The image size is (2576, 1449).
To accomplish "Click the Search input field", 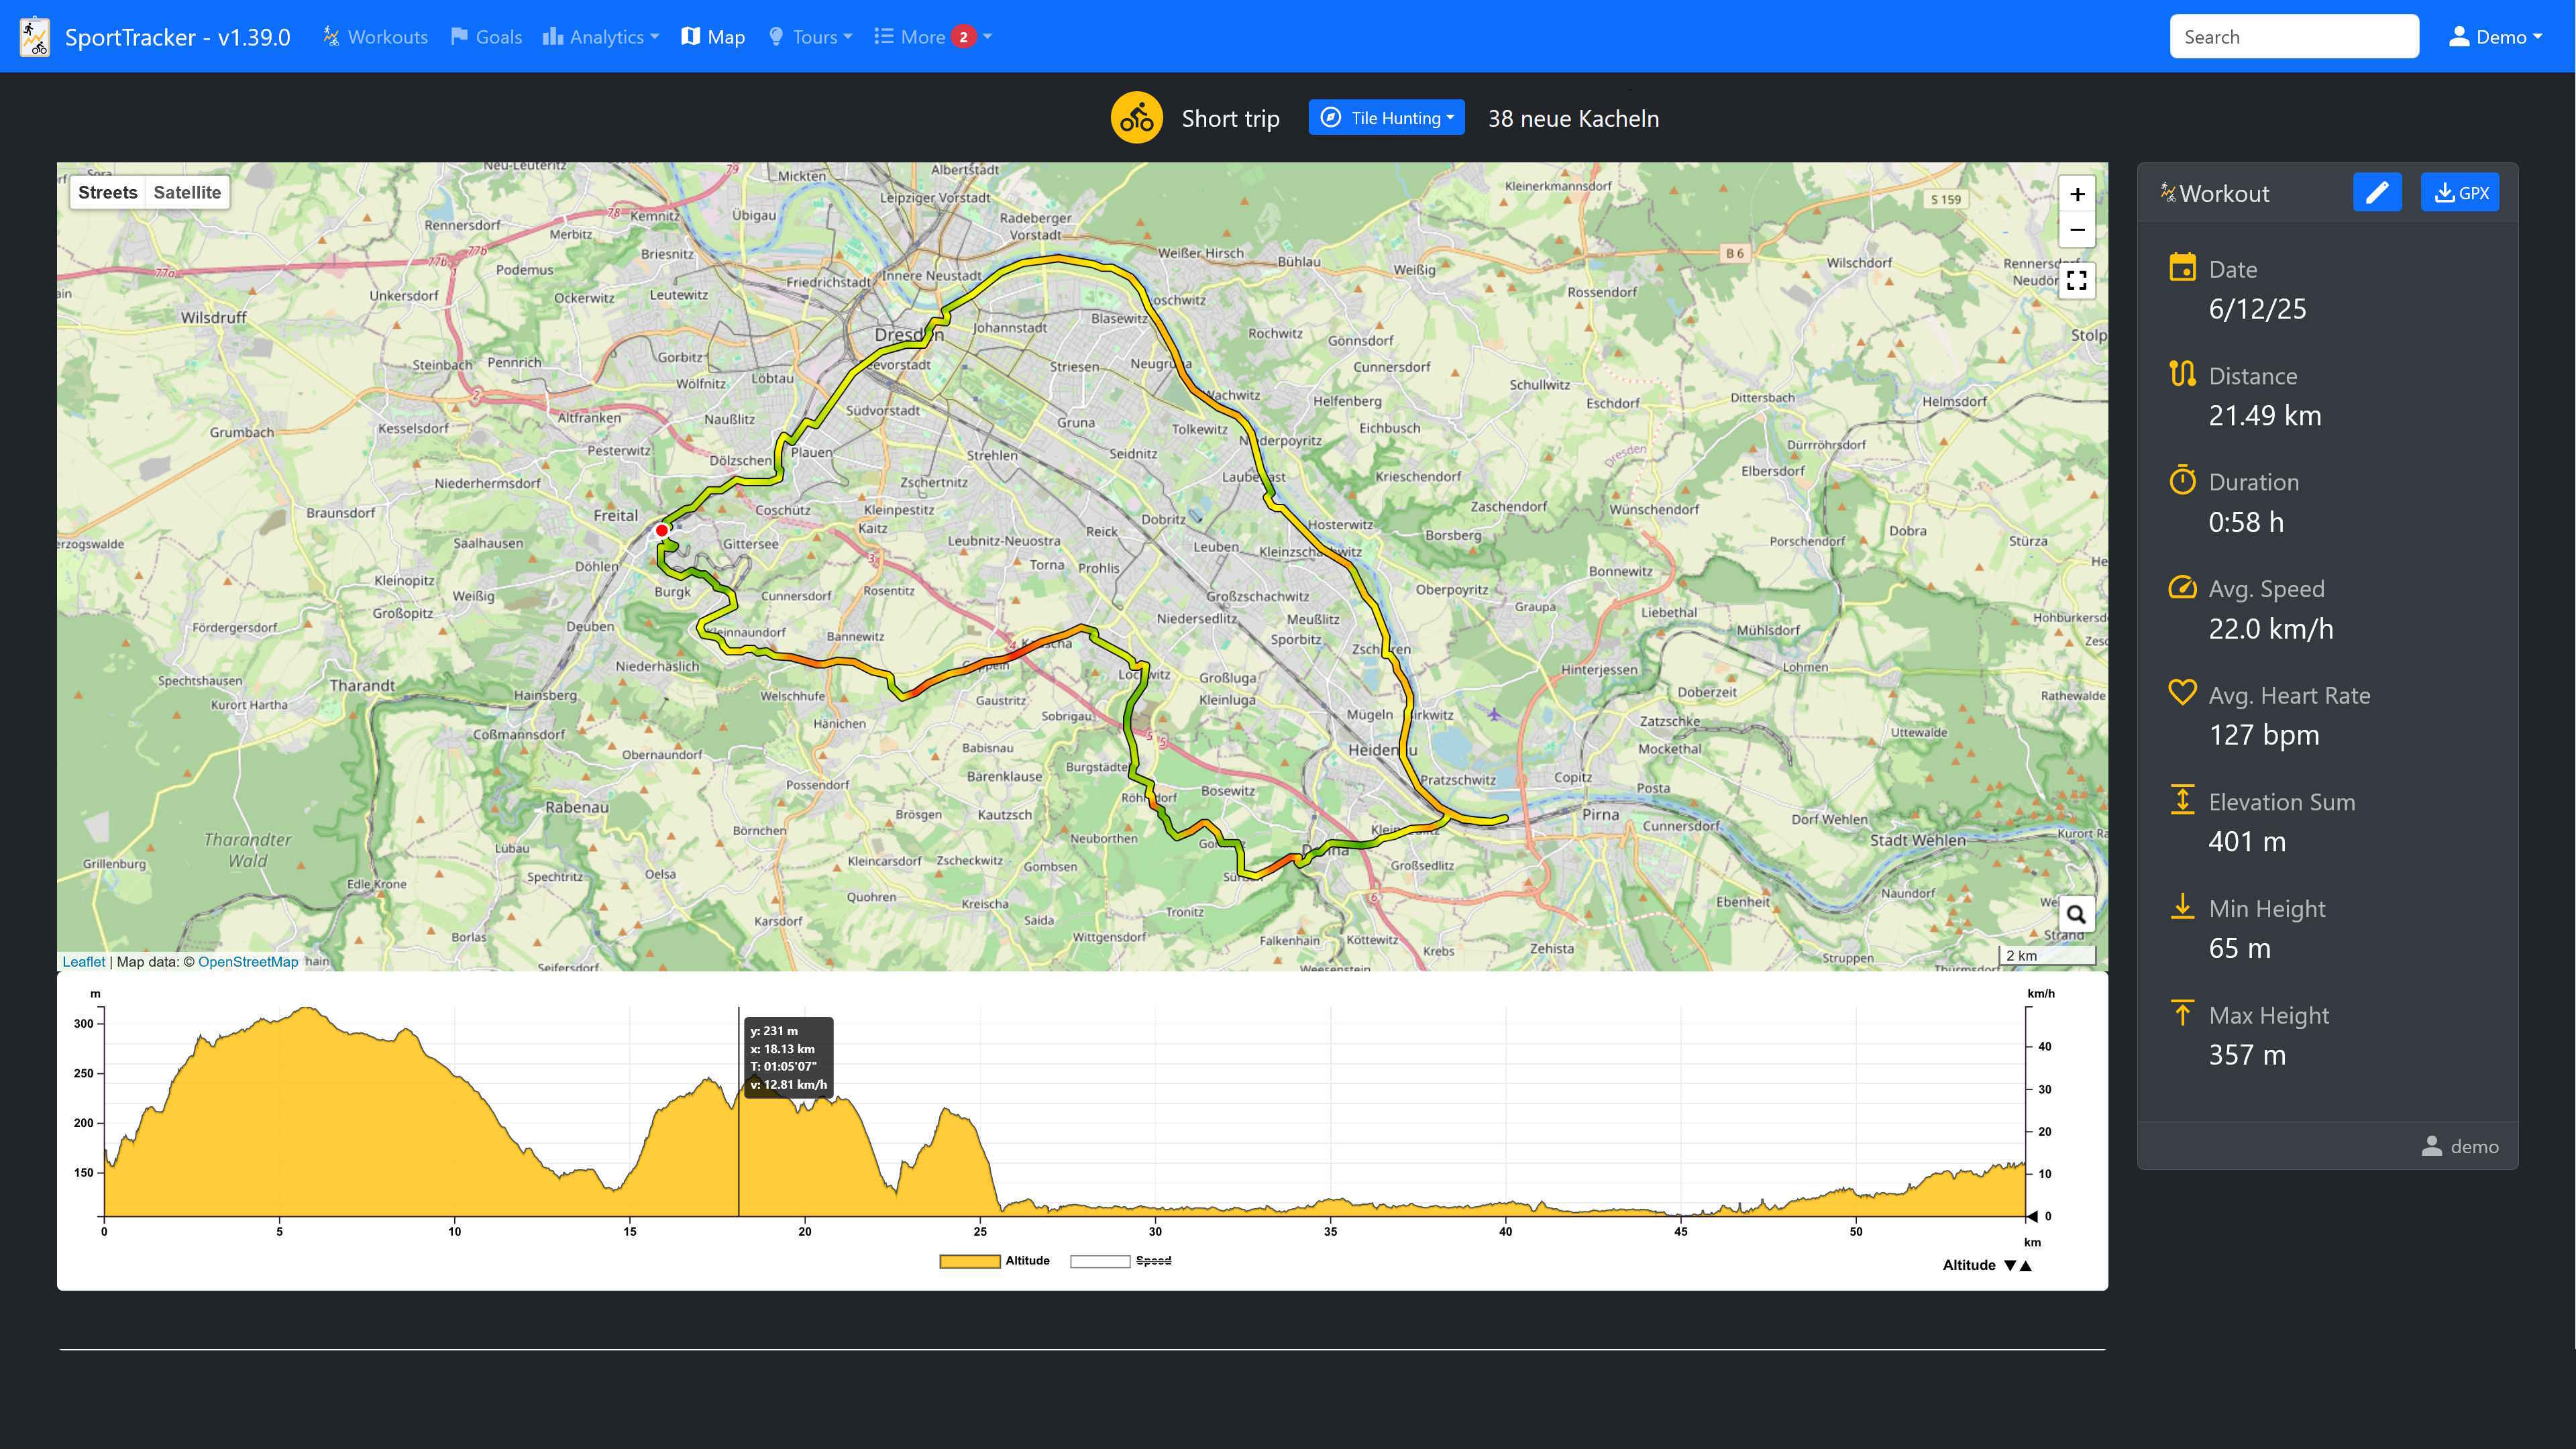I will coord(2293,37).
